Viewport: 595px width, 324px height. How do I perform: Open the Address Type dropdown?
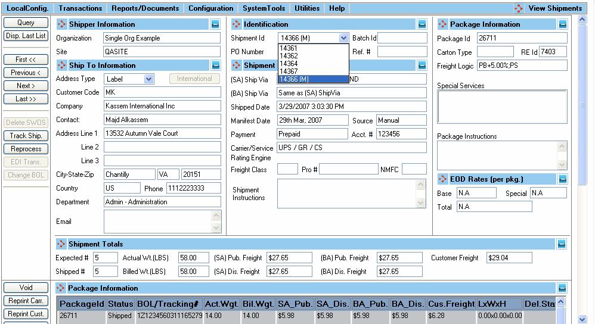pyautogui.click(x=148, y=79)
